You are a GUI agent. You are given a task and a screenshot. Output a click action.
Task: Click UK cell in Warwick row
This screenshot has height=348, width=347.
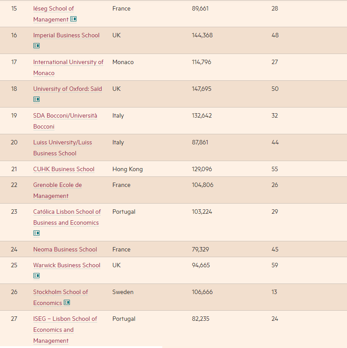coord(117,265)
